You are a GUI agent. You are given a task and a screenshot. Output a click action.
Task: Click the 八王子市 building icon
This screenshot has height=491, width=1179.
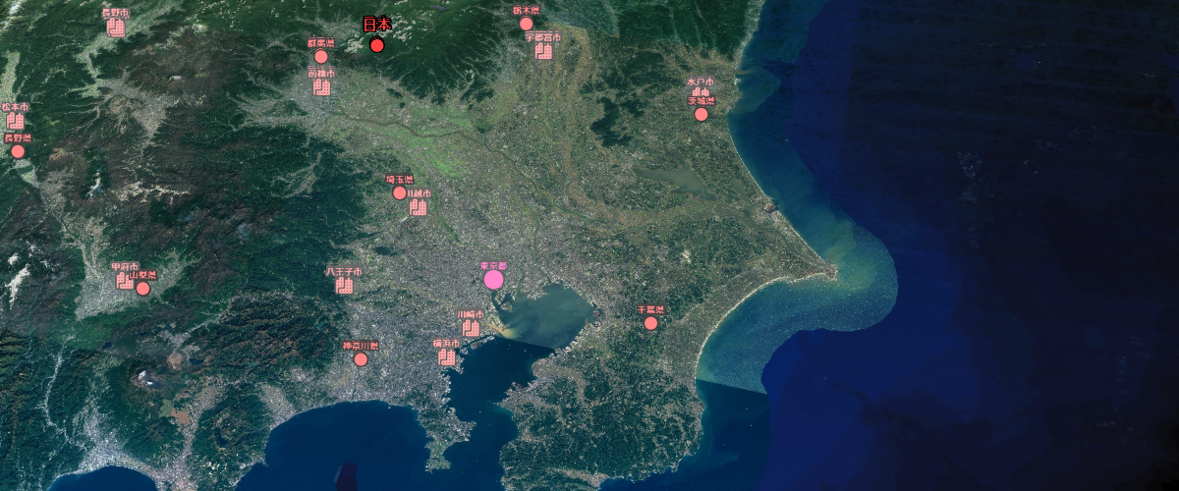click(x=344, y=285)
